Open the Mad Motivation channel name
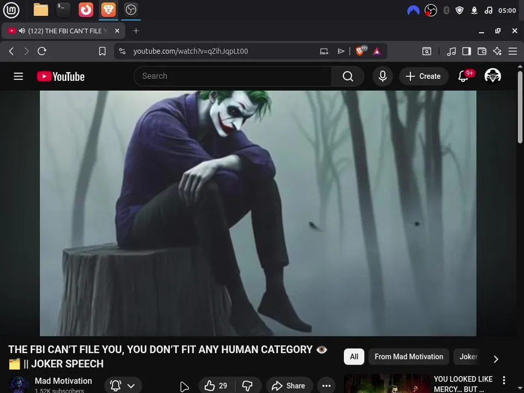This screenshot has width=524, height=393. [63, 380]
